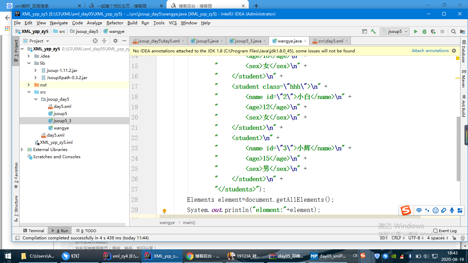The height and width of the screenshot is (263, 468).
Task: Open Search Everywhere magnifier icon
Action: tap(453, 32)
